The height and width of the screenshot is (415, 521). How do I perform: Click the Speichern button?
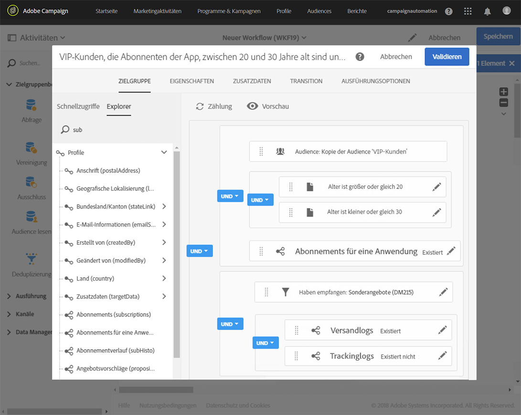pyautogui.click(x=498, y=36)
